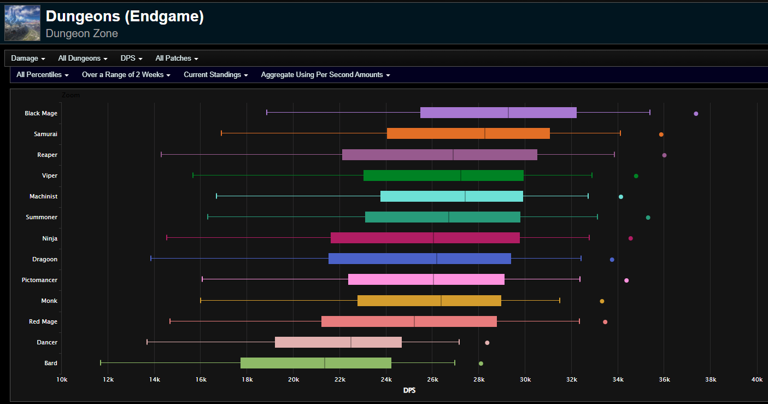Select the Summoner row label
Image resolution: width=768 pixels, height=404 pixels.
pyautogui.click(x=42, y=217)
